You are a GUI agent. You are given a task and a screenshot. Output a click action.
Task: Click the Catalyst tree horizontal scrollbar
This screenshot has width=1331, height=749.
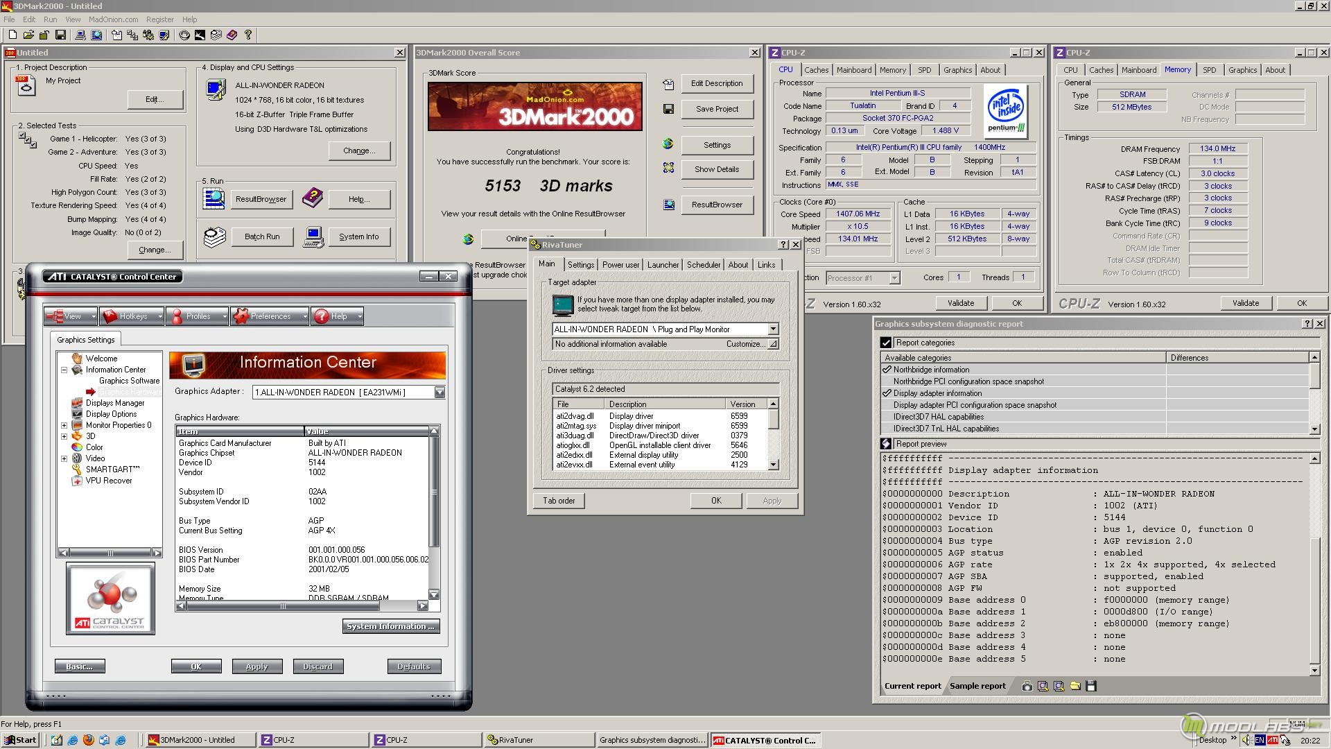110,553
